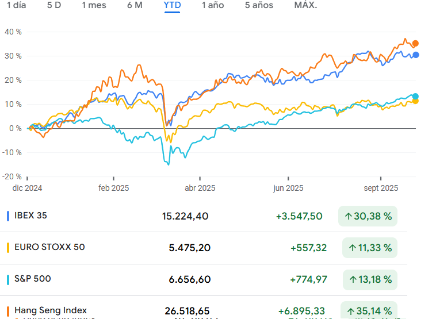Click the blue IBEX 35 color marker
The height and width of the screenshot is (319, 436).
[8, 216]
